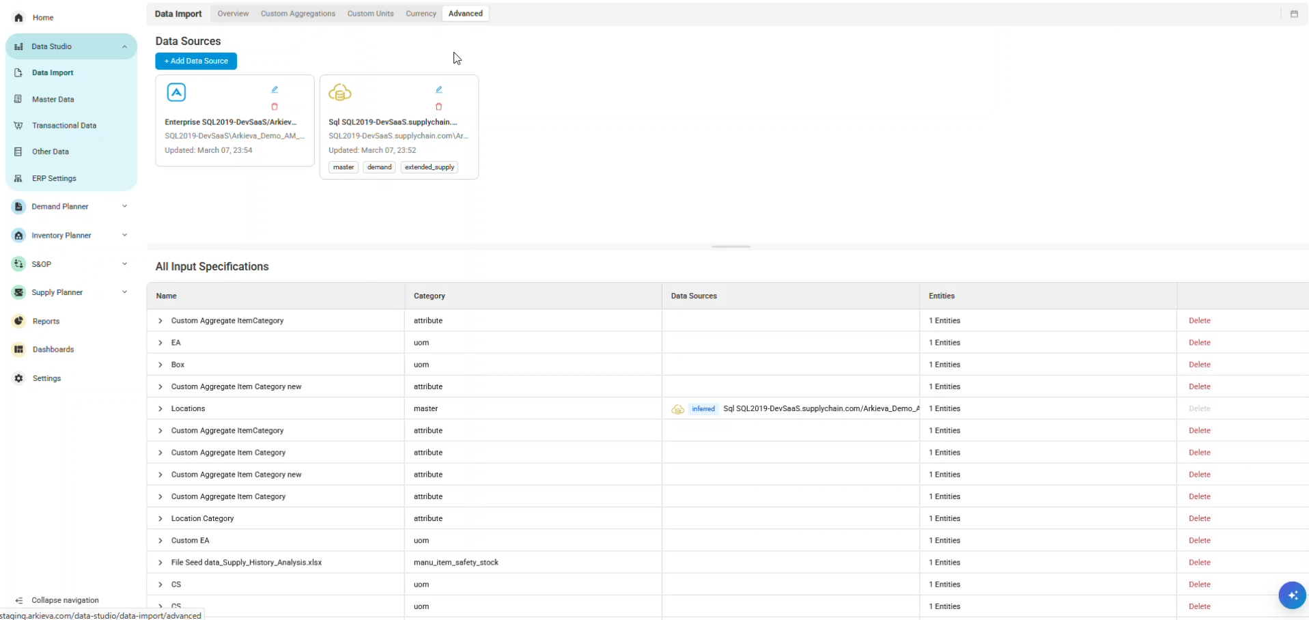Click the Add Data Source button
The width and height of the screenshot is (1309, 620).
[196, 61]
